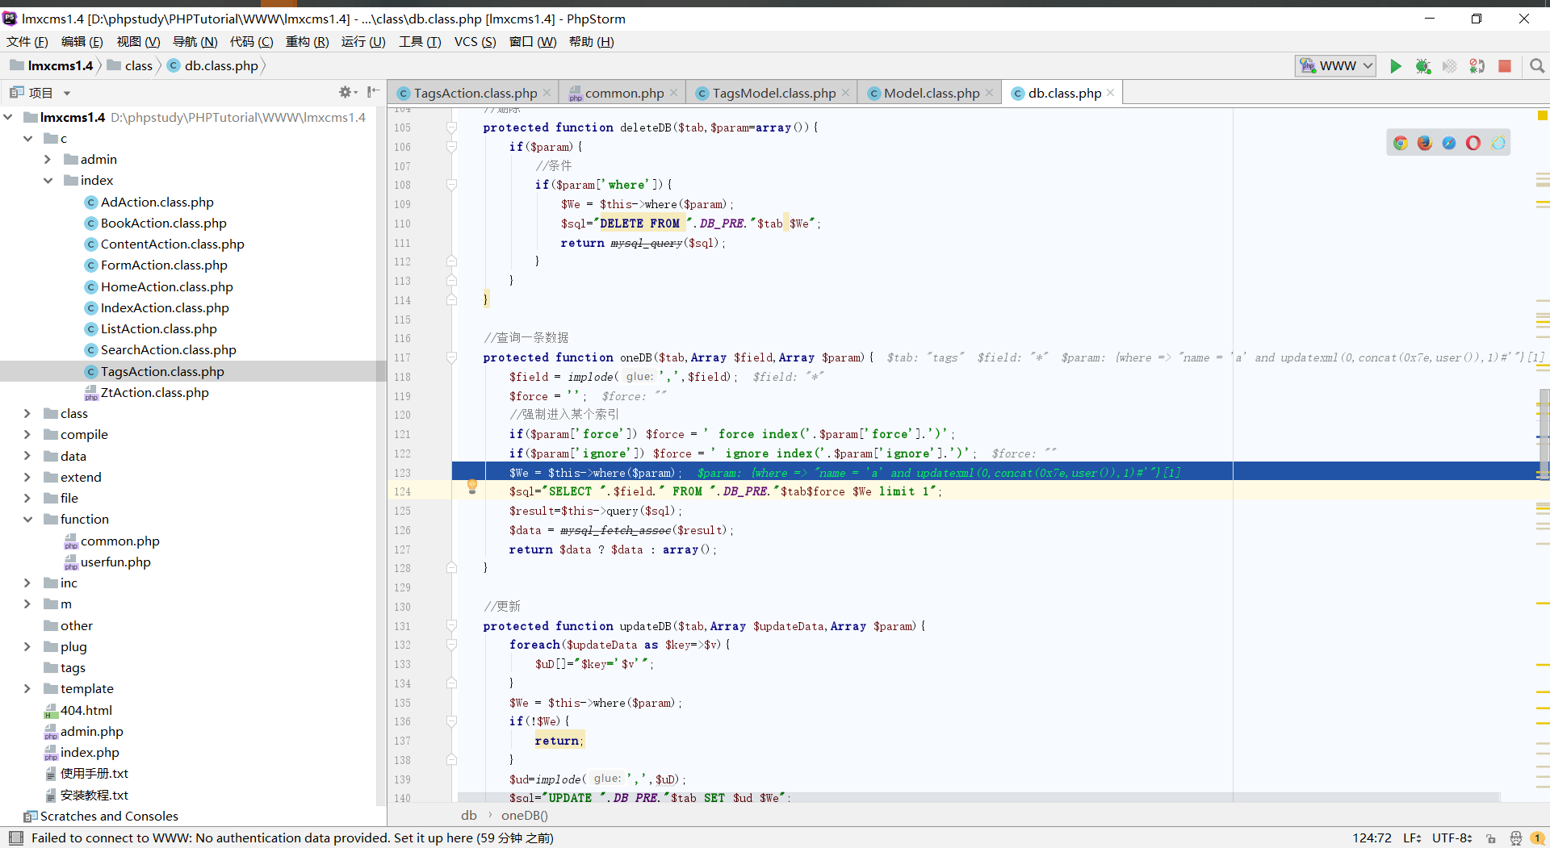Run the WWW configuration with green play button

click(x=1396, y=66)
